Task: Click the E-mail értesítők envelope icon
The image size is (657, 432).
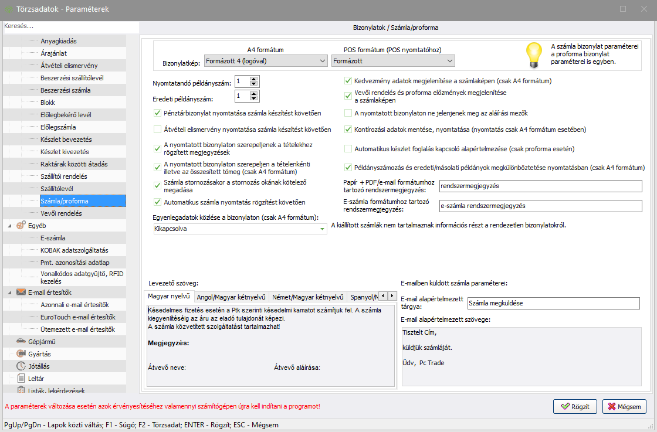Action: (21, 292)
